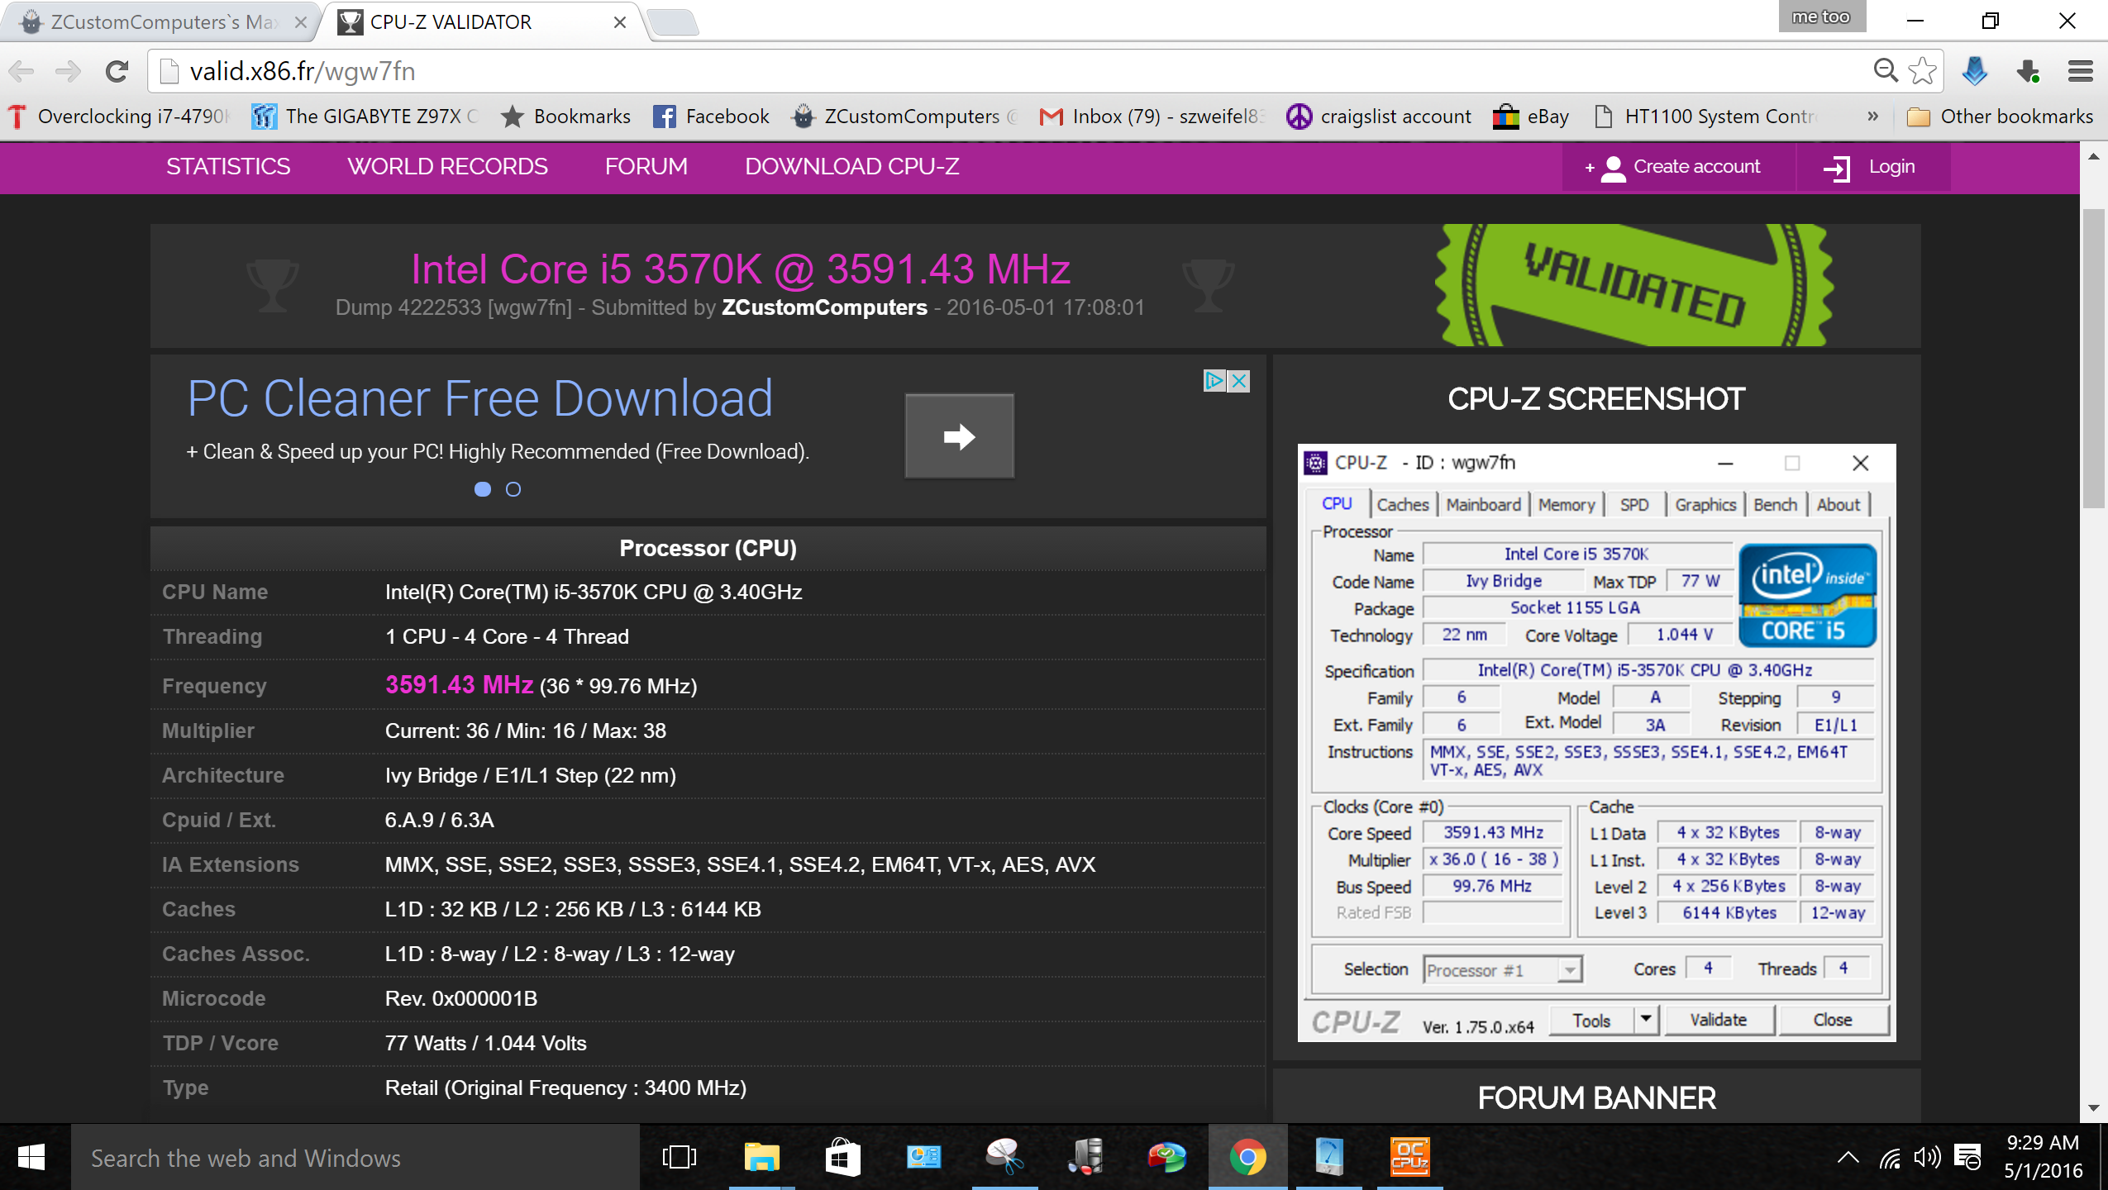
Task: Close the ad with the X icon
Action: click(x=1238, y=381)
